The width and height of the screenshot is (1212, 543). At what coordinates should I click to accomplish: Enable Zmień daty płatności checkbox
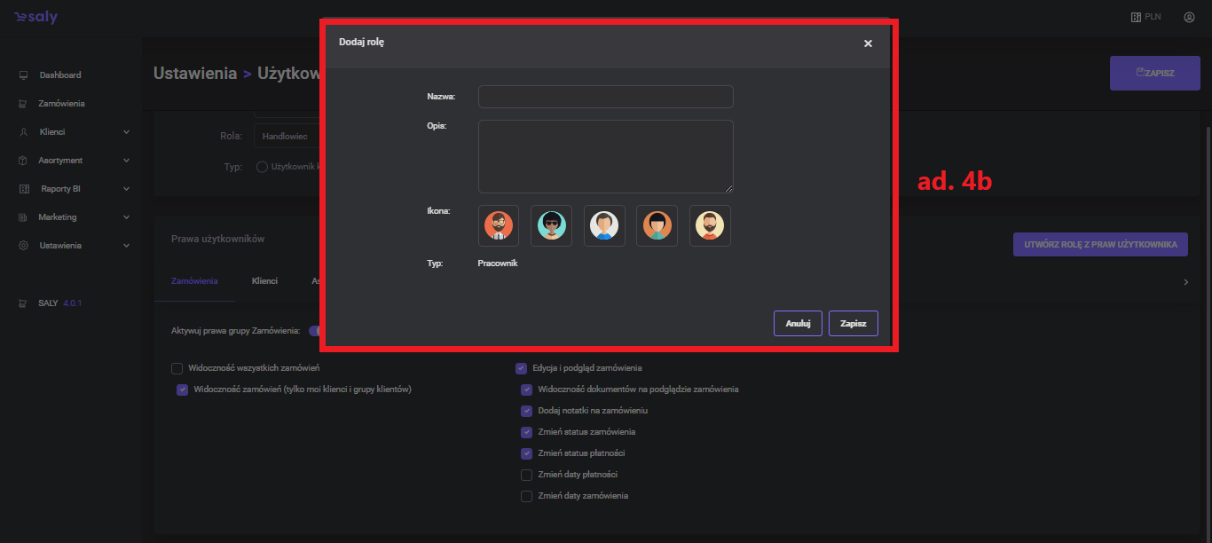[x=526, y=475]
